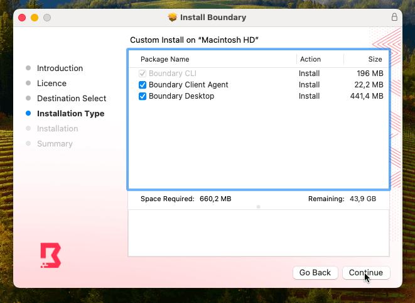415x303 pixels.
Task: Select the Boundary Desktop row name
Action: tap(181, 96)
